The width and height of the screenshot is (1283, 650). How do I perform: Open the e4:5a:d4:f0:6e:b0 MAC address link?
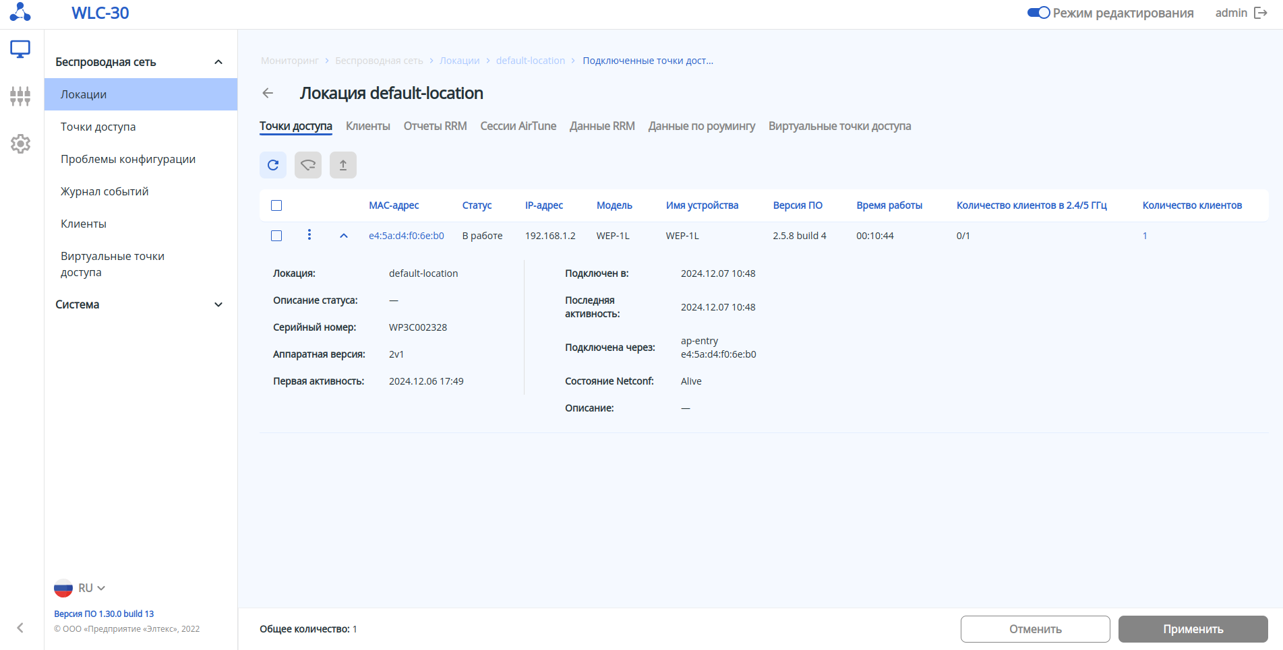click(x=407, y=236)
